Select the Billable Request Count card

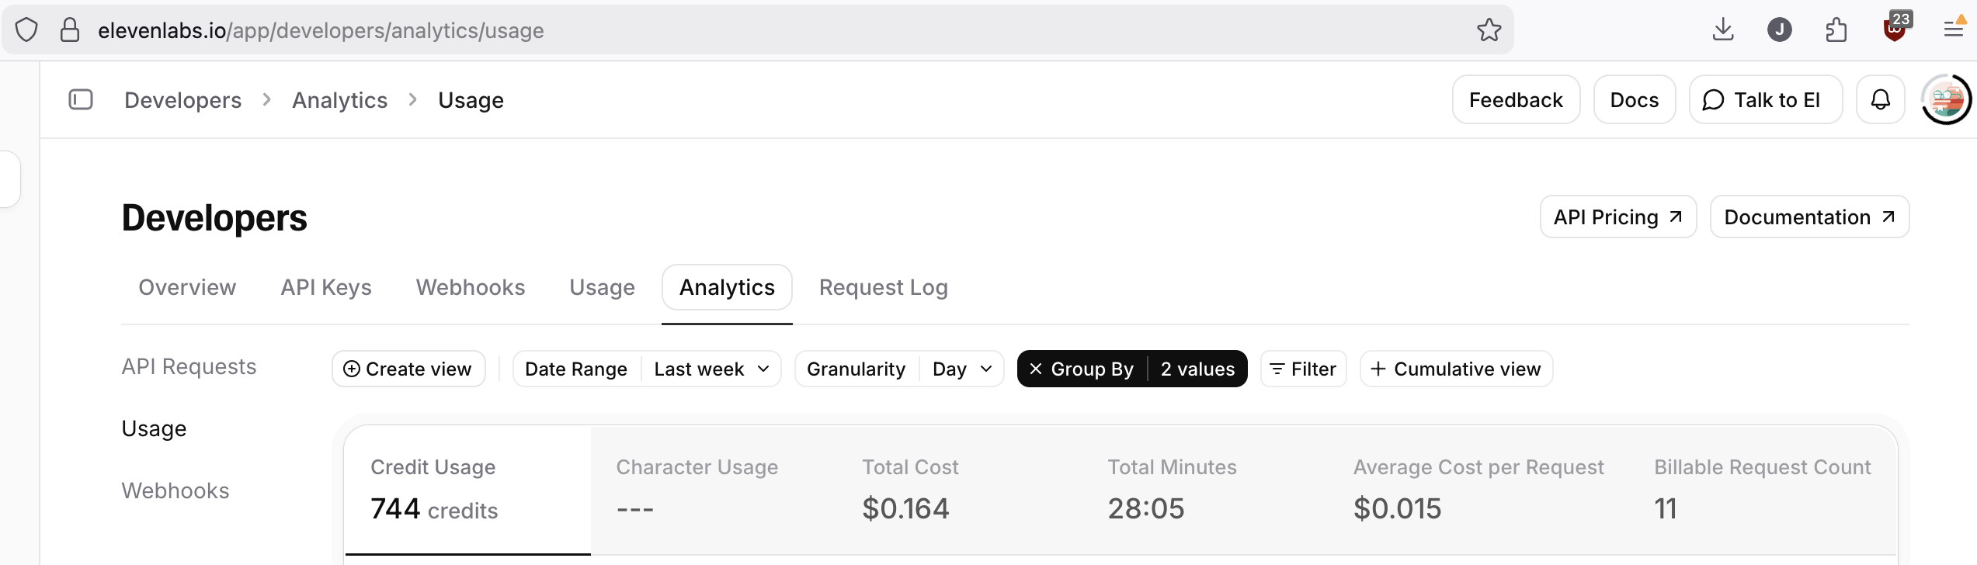tap(1763, 490)
